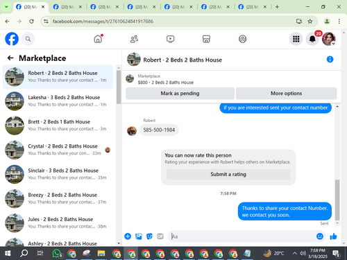Click scroll-down arrow of conversation list
347x260 pixels.
119,243
